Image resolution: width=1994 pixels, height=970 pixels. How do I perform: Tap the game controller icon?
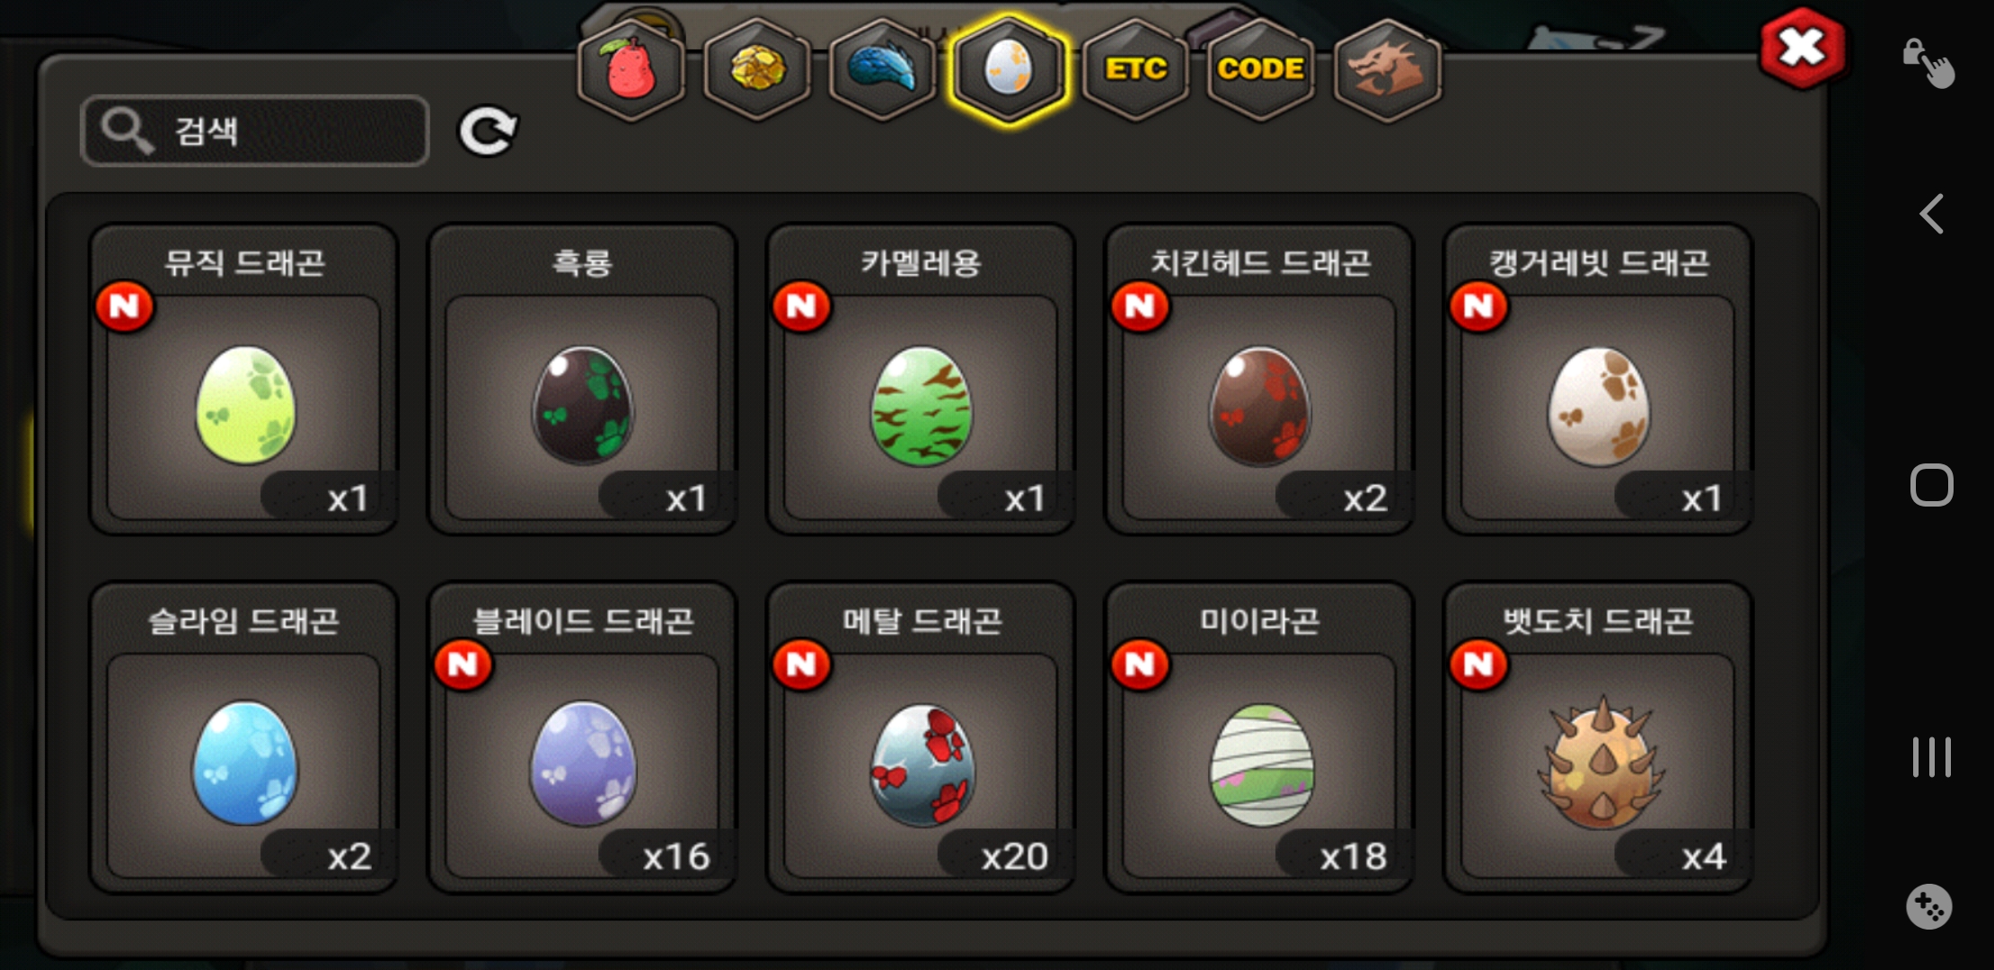[1929, 906]
